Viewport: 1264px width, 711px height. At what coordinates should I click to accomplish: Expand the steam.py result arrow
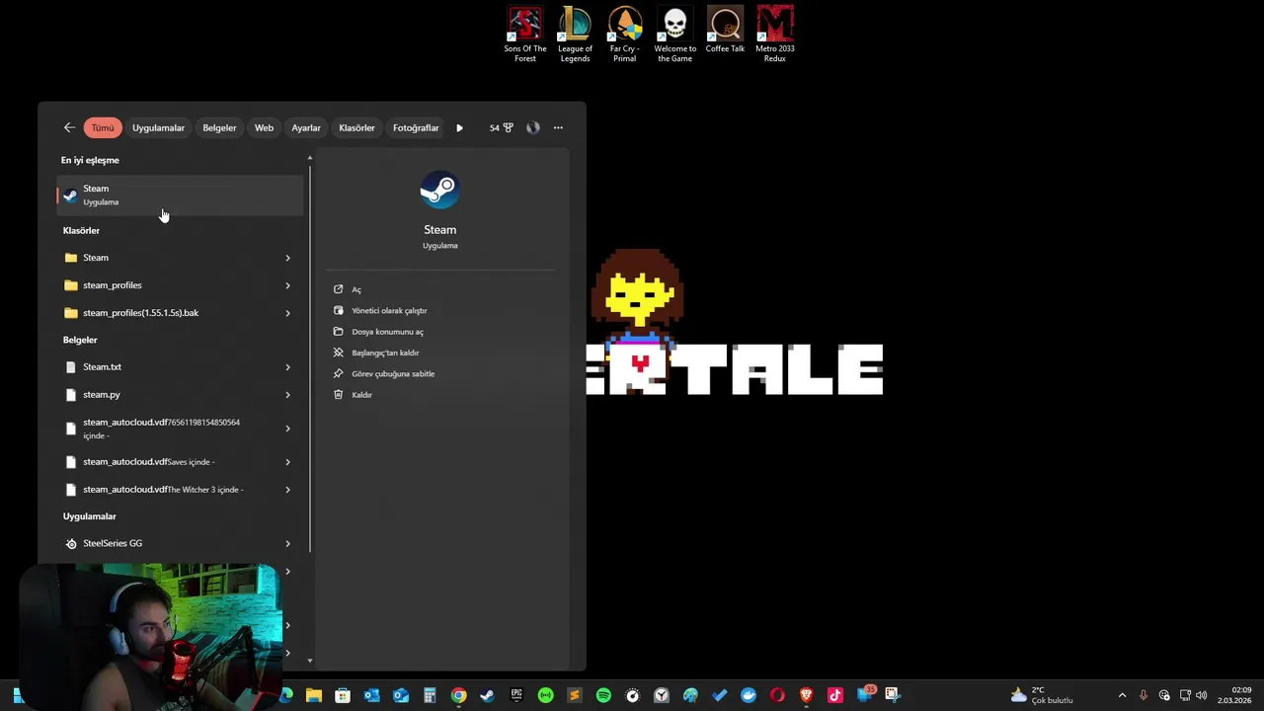[287, 395]
